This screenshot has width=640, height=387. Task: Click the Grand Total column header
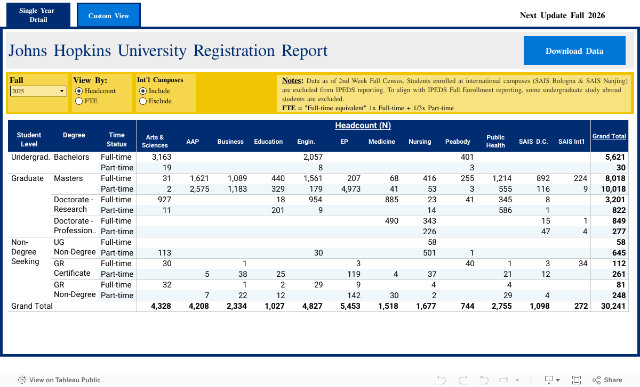pyautogui.click(x=609, y=136)
